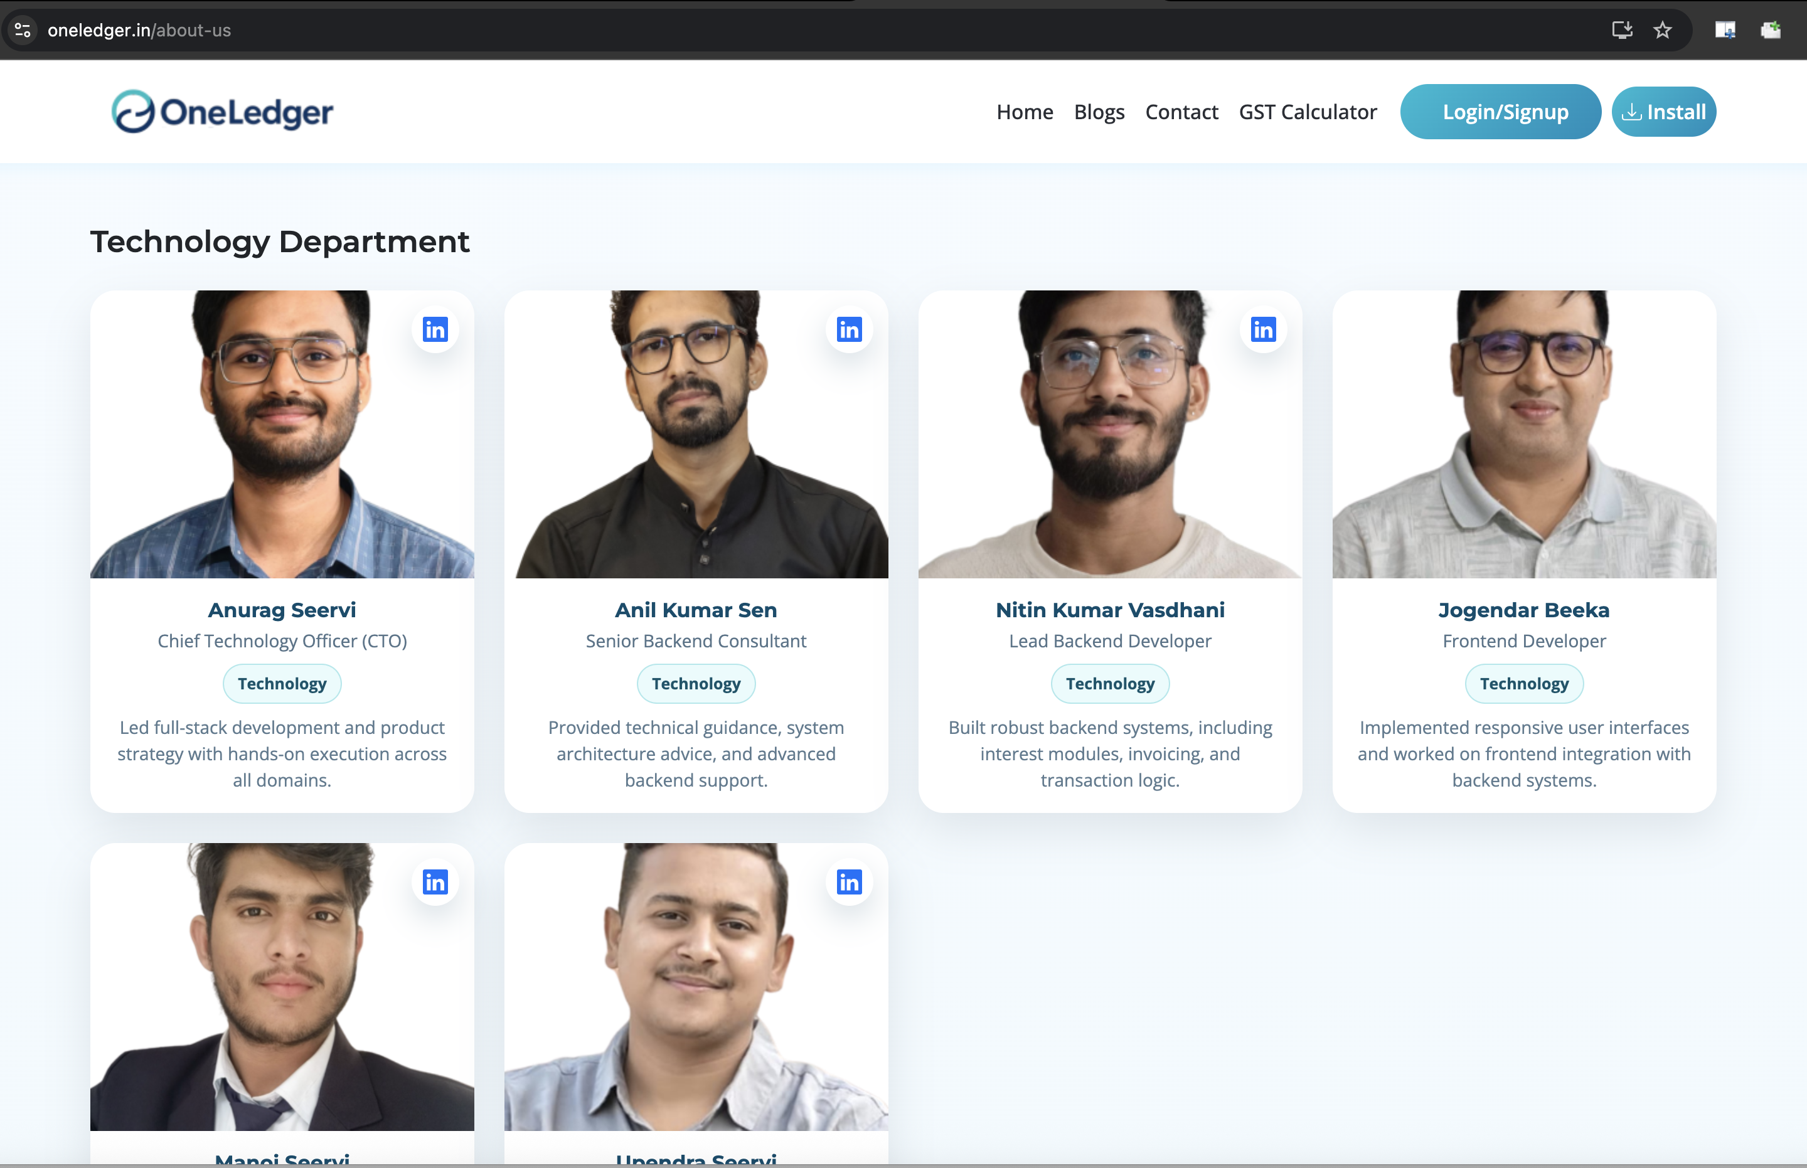Open Upendra Seervi's LinkedIn profile icon
This screenshot has height=1168, width=1807.
point(849,882)
